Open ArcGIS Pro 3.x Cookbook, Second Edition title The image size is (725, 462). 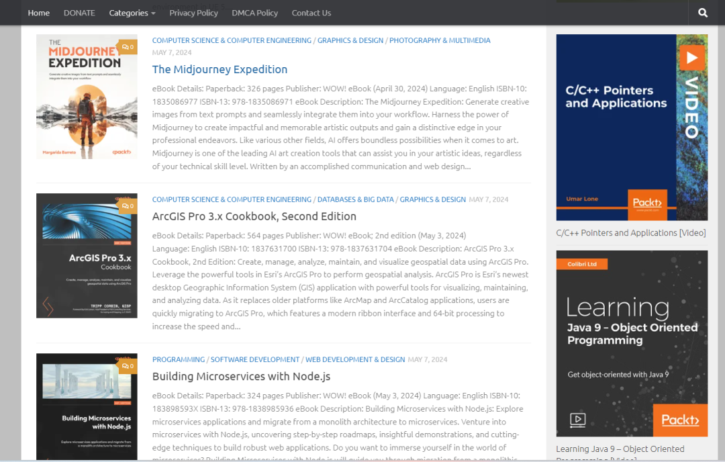254,216
